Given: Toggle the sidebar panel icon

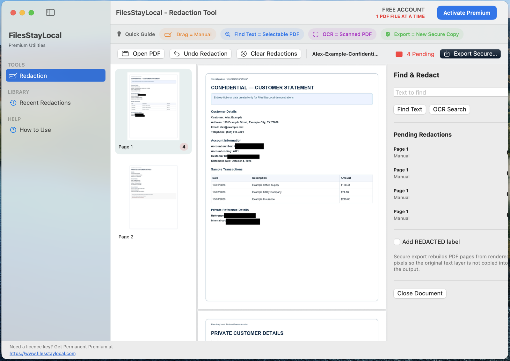Looking at the screenshot, I should (x=50, y=12).
